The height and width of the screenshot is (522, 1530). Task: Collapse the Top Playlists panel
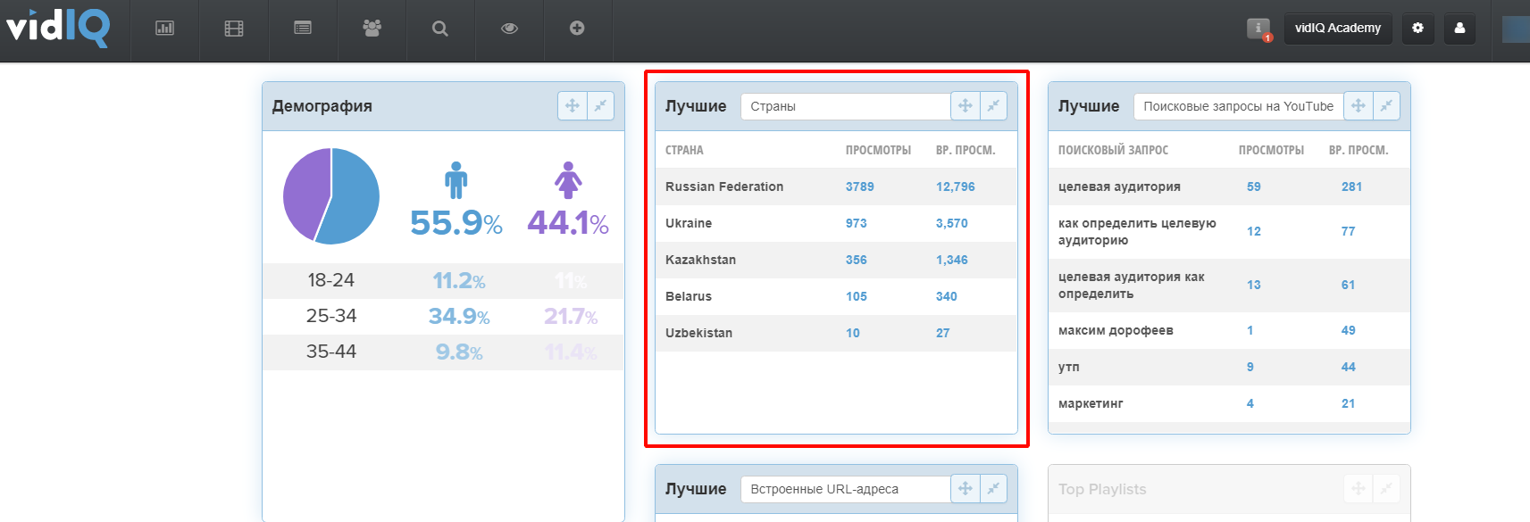(x=1386, y=488)
